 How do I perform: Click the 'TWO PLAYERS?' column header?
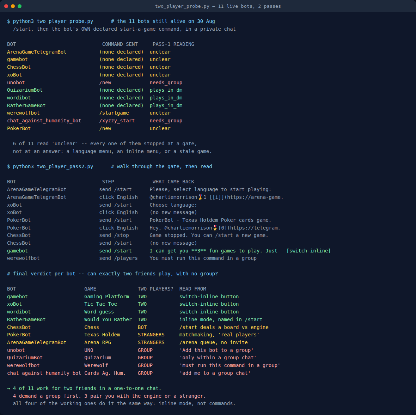(x=155, y=289)
